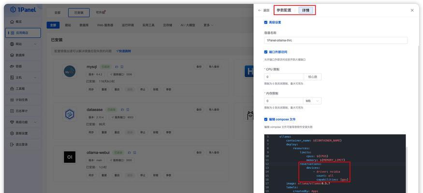Viewport: 423px width, 193px height.
Task: Click the 内存限制 number input
Action: [284, 101]
